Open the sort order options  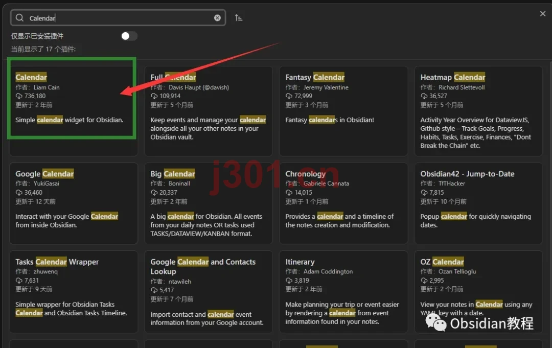[239, 17]
